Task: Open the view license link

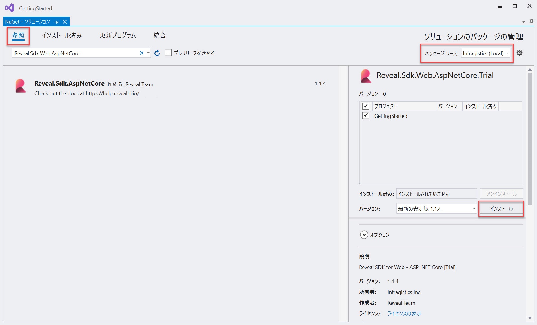Action: 404,313
